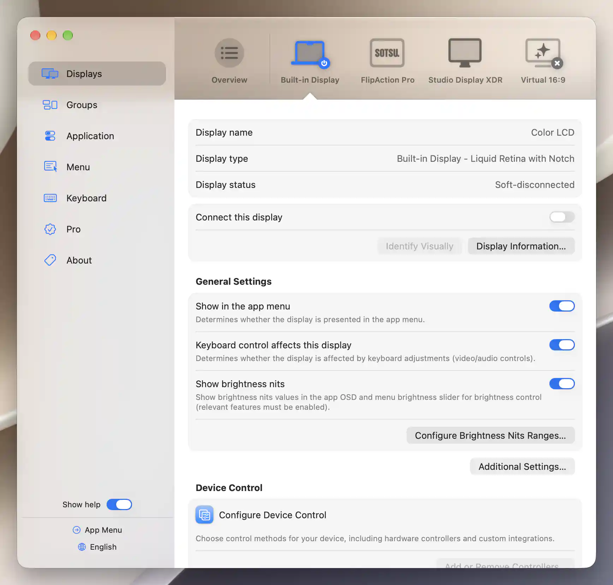Click the App Menu link
Viewport: 613px width, 585px height.
click(103, 530)
